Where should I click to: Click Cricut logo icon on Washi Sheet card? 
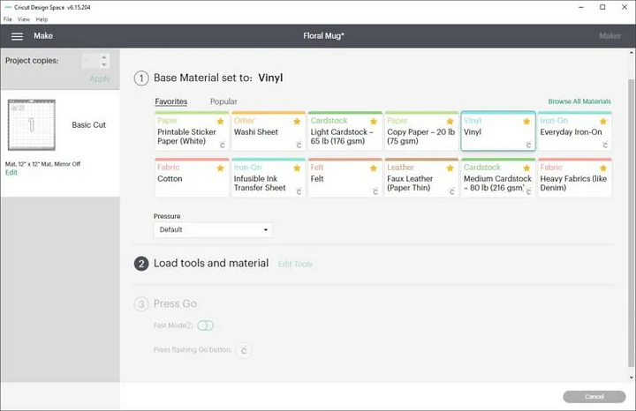tap(299, 145)
